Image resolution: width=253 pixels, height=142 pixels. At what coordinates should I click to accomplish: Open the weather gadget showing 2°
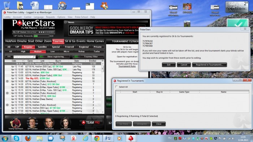(x=237, y=7)
